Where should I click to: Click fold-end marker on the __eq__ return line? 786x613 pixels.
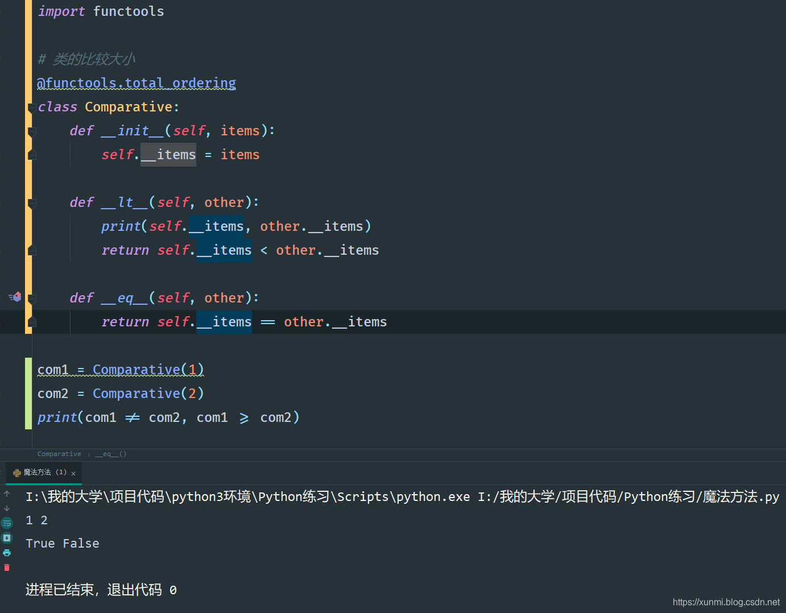point(32,322)
